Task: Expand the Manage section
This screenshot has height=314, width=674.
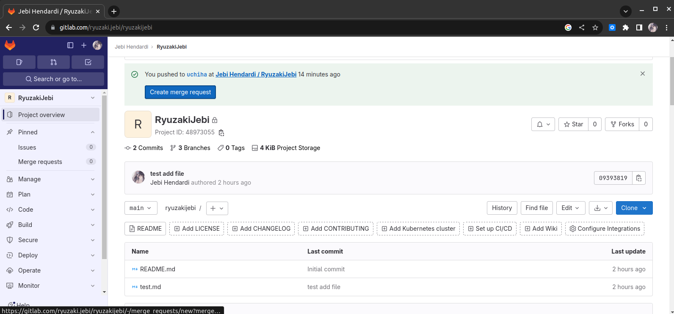Action: 51,179
